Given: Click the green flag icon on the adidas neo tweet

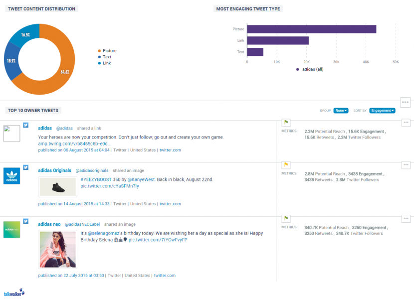Looking at the screenshot, I should point(286,218).
